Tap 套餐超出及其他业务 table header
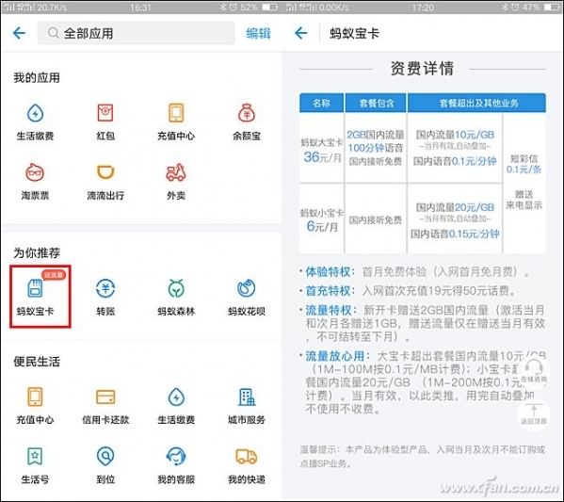 477,104
